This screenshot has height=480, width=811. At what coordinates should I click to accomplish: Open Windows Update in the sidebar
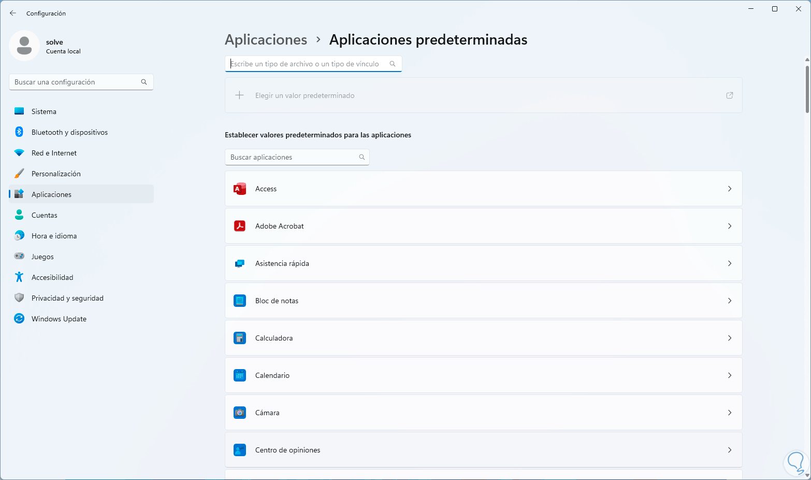coord(59,319)
